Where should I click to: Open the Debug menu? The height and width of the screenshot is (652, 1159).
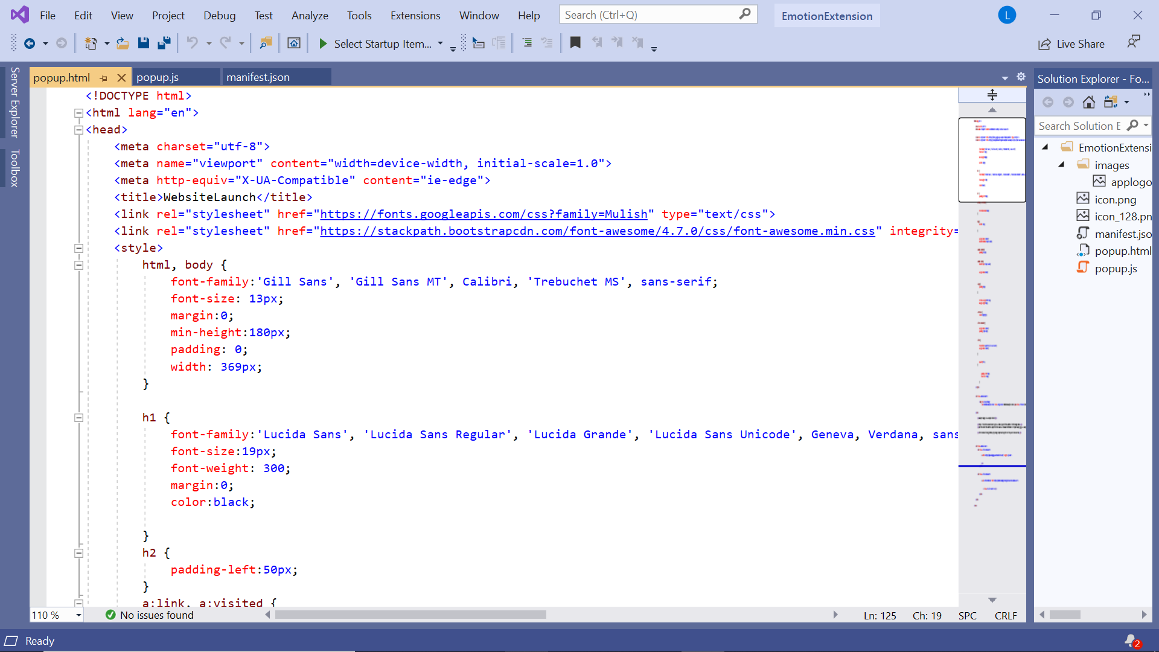pos(219,15)
